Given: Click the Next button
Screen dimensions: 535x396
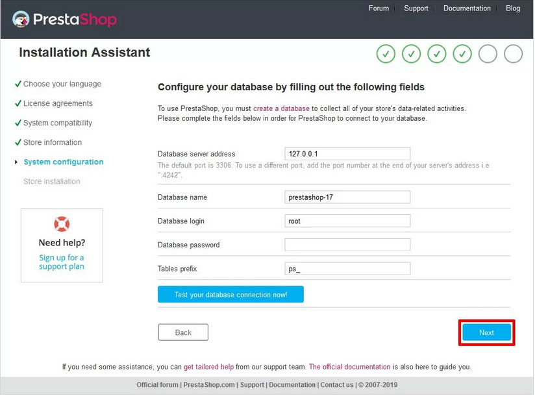Looking at the screenshot, I should 486,332.
